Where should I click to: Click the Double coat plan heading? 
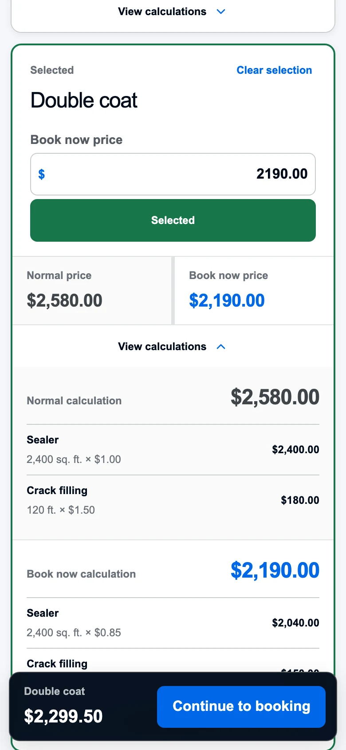pyautogui.click(x=84, y=100)
